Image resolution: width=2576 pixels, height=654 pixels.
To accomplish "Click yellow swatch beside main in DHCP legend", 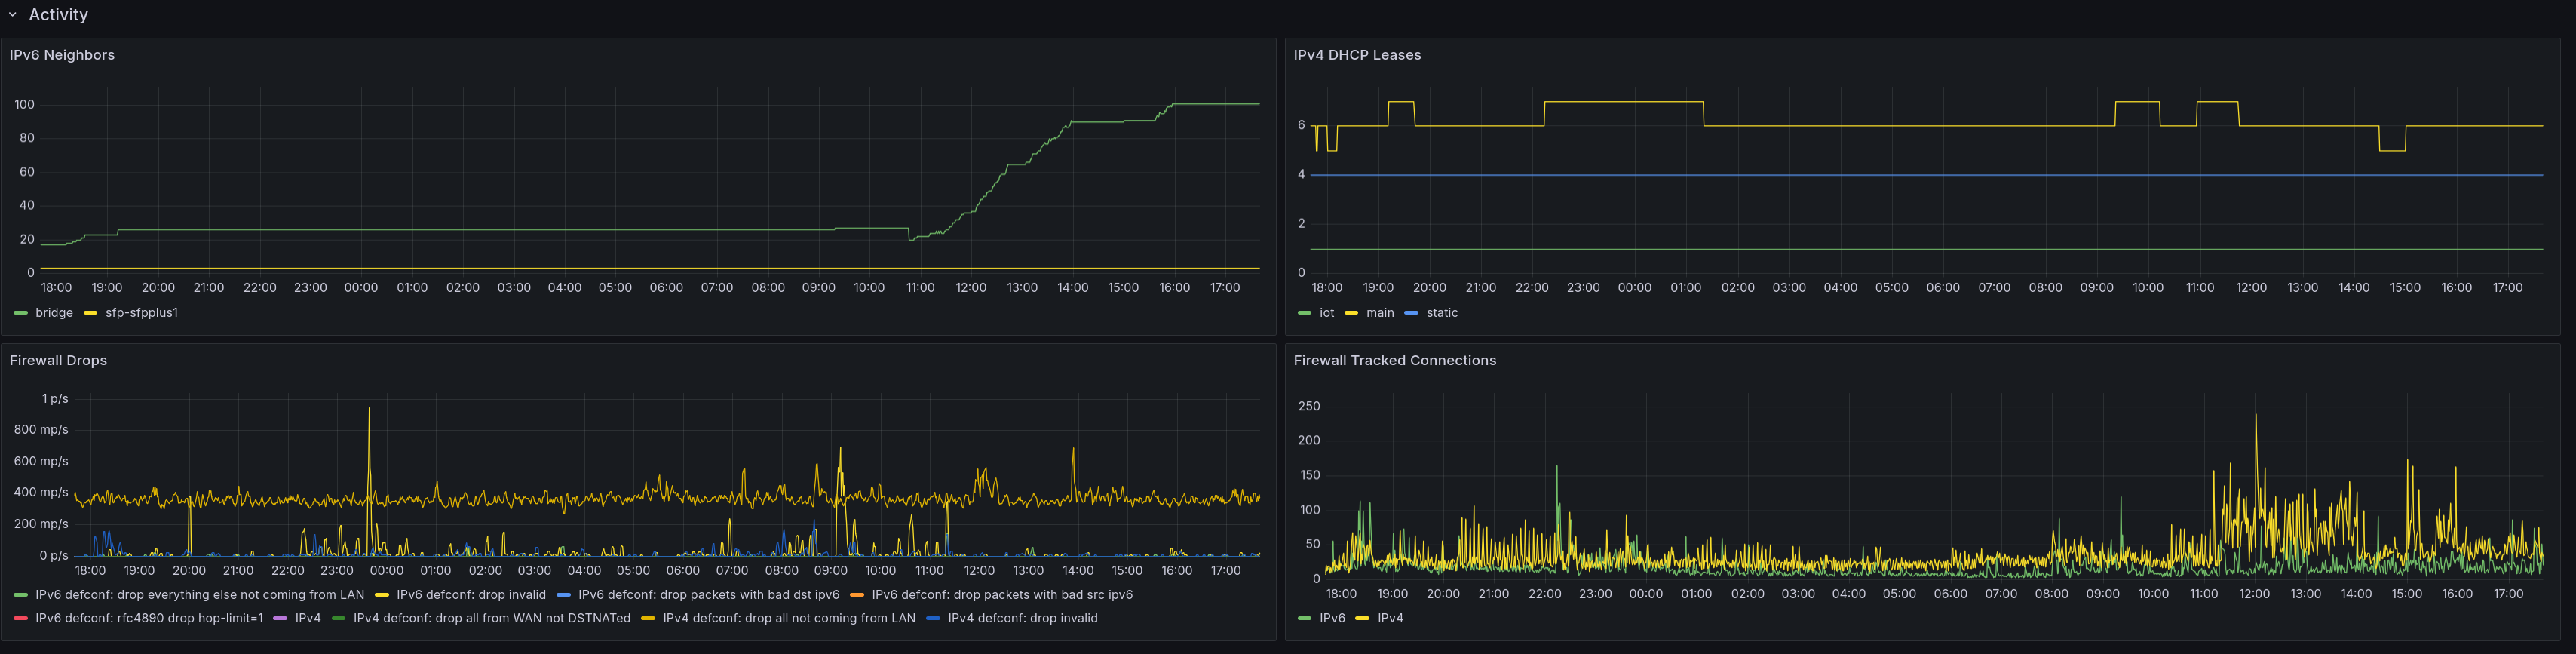I will pyautogui.click(x=1351, y=313).
